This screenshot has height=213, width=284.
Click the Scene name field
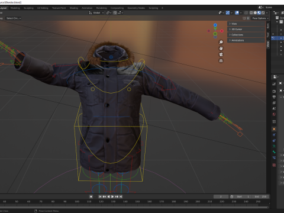coord(275,8)
